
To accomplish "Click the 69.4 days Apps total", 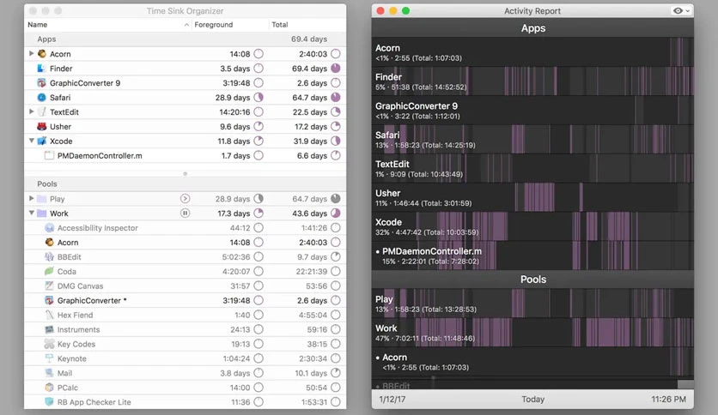I will point(309,39).
